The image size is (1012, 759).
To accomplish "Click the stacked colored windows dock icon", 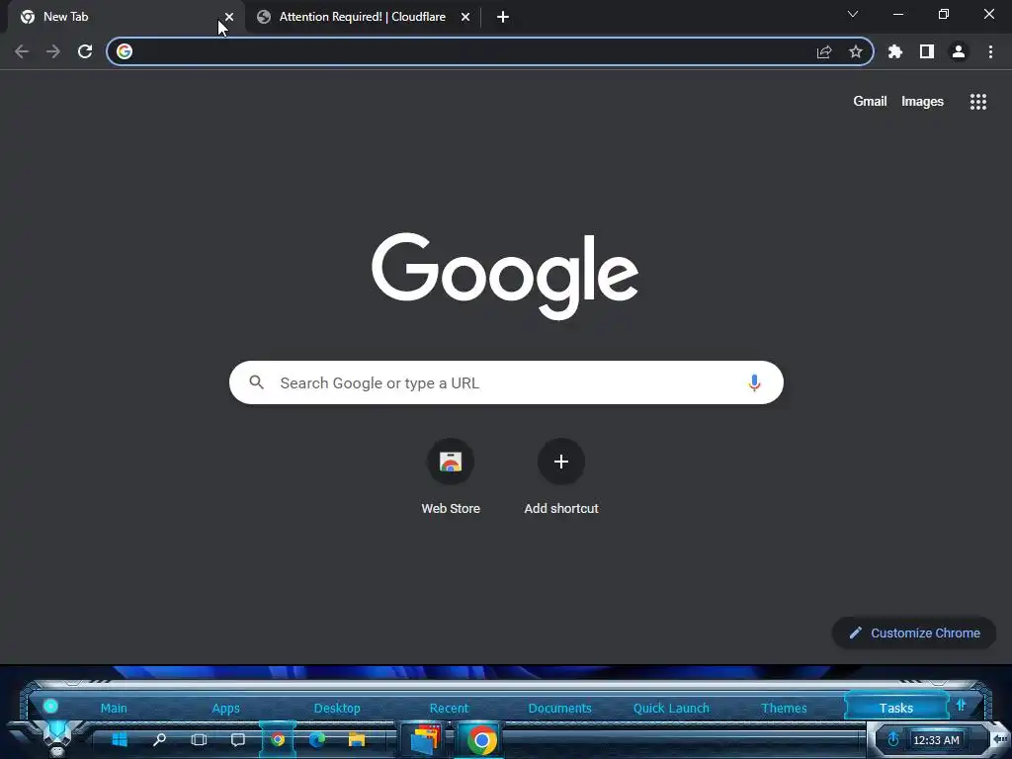I will tap(426, 739).
